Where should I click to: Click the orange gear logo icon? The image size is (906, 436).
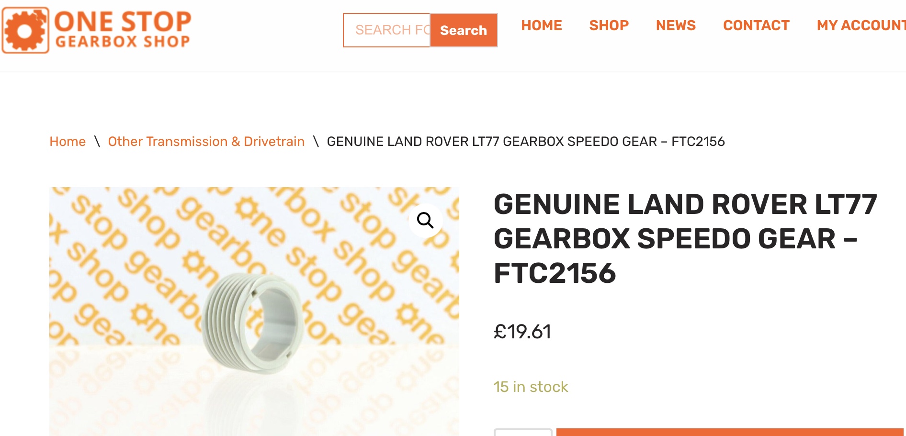(25, 30)
